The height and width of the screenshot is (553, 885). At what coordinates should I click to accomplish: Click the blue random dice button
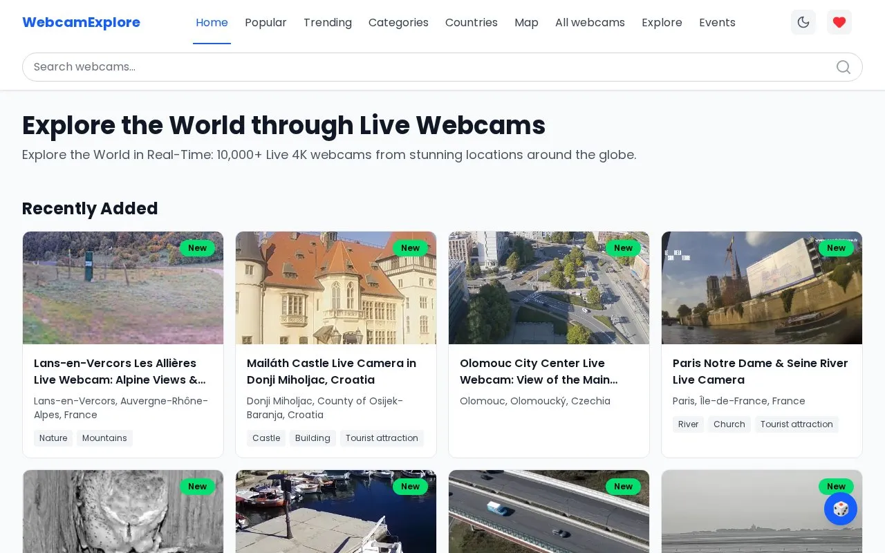841,509
